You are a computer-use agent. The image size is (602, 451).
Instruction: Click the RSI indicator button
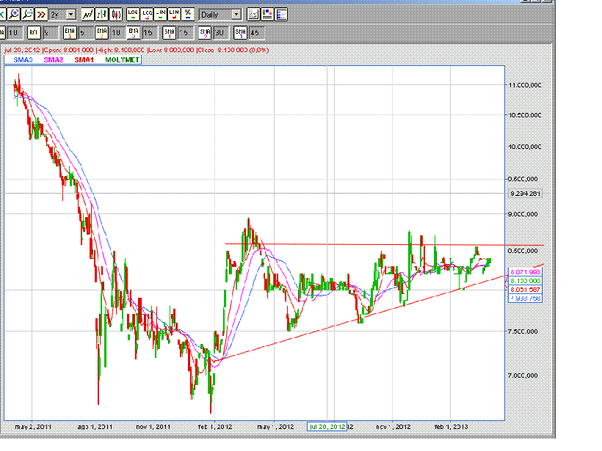point(34,32)
